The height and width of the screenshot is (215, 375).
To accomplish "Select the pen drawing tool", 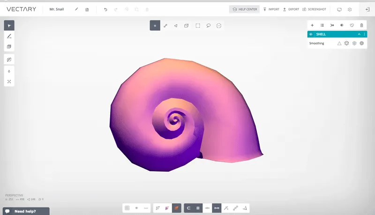I will pyautogui.click(x=9, y=36).
